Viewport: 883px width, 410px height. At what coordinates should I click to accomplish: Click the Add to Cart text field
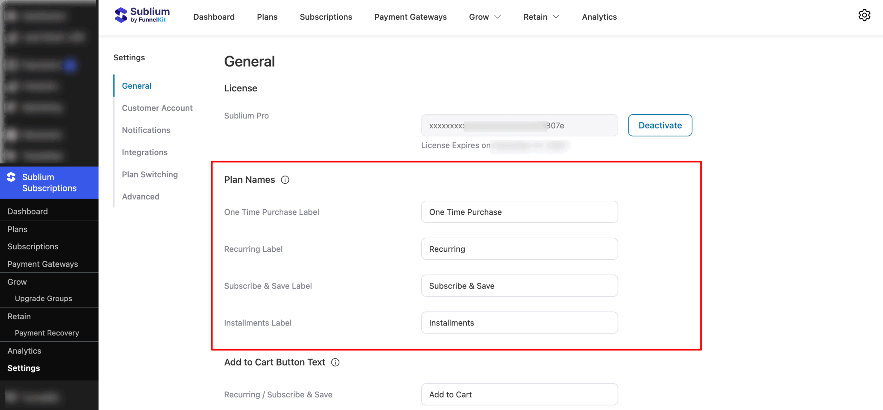(519, 394)
